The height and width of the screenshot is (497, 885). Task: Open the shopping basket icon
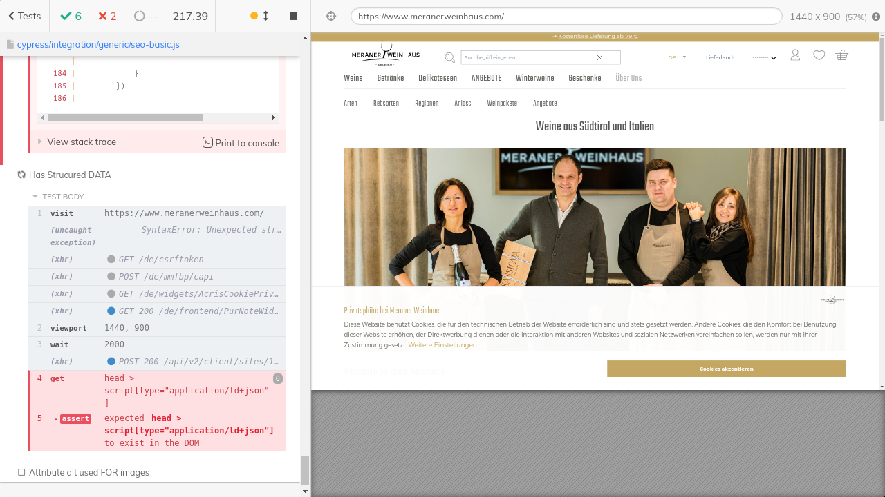click(x=841, y=55)
